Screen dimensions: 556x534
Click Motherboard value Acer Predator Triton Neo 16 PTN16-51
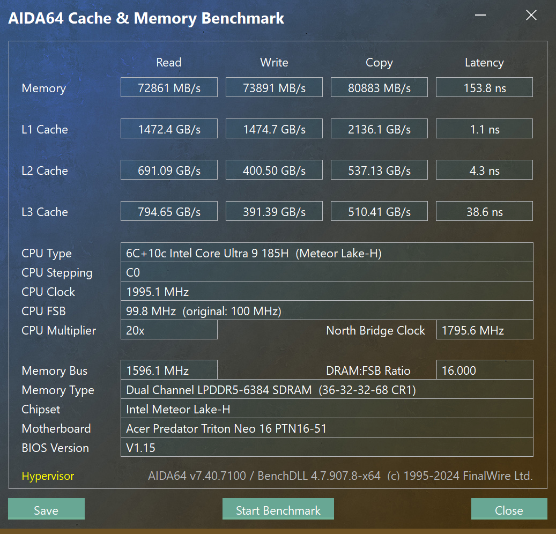point(327,428)
